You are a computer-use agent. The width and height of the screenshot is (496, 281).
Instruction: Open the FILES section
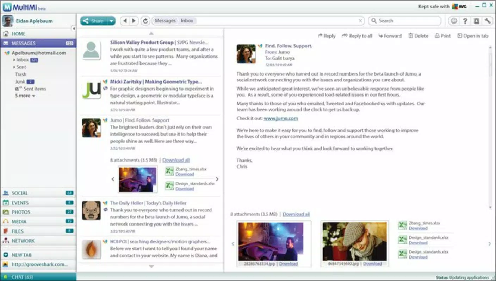coord(38,231)
